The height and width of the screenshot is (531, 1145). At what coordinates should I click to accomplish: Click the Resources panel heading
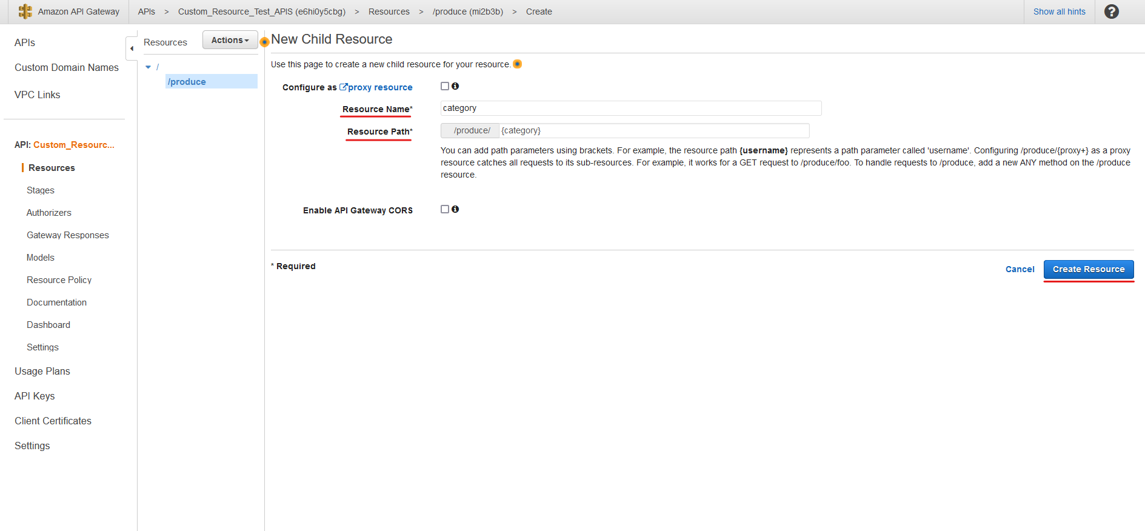pos(165,42)
